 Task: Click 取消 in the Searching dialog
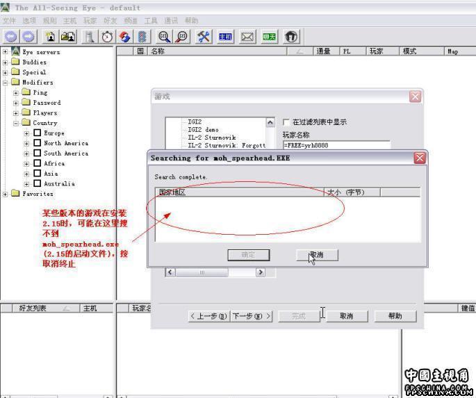[317, 255]
